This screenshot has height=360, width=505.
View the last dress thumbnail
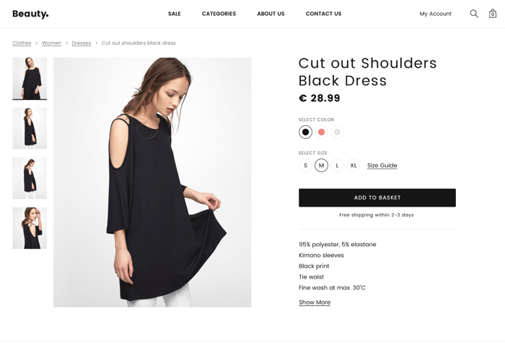30,228
